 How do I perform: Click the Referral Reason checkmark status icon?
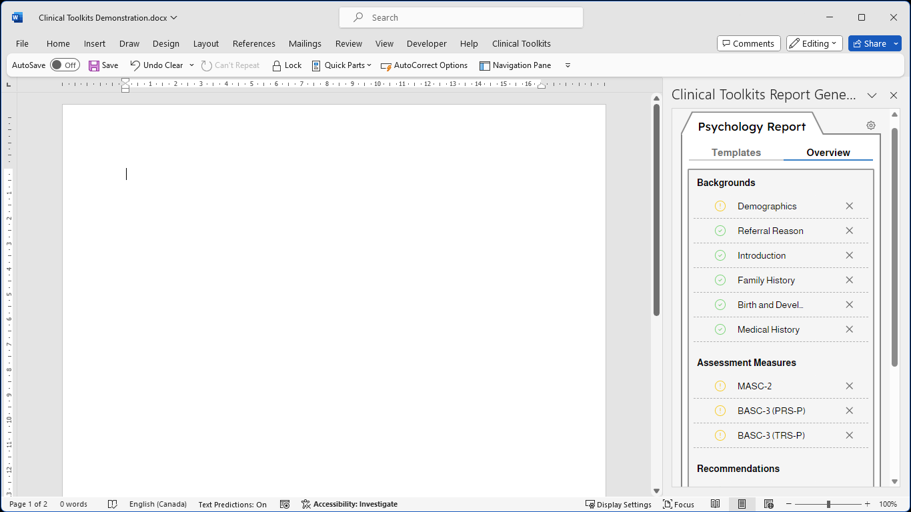[x=720, y=231]
